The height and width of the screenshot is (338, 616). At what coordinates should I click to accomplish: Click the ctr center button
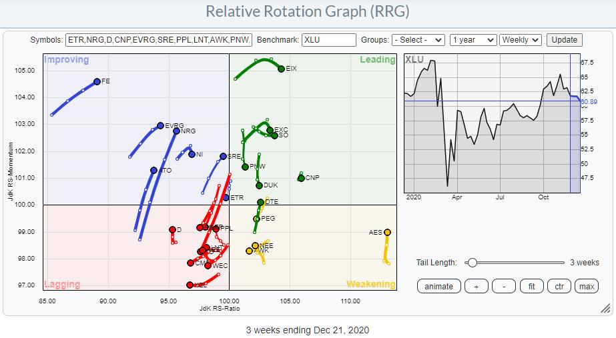(559, 286)
